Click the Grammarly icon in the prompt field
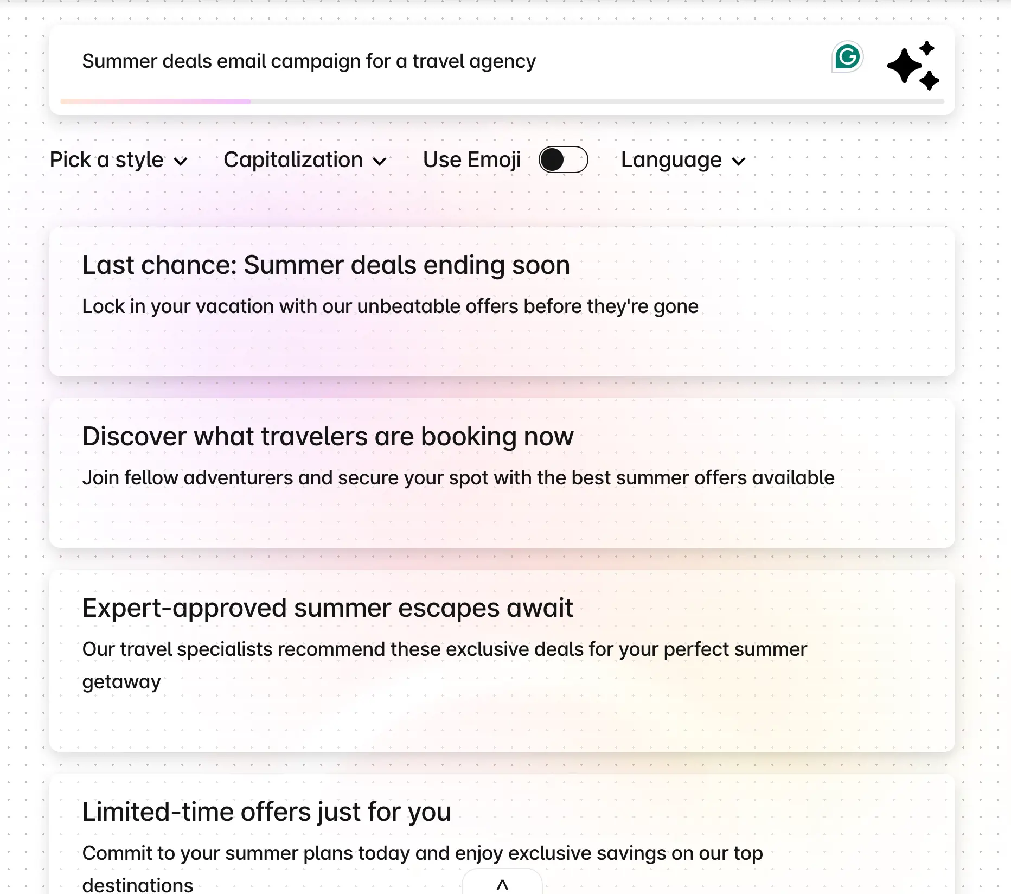1011x894 pixels. click(848, 56)
